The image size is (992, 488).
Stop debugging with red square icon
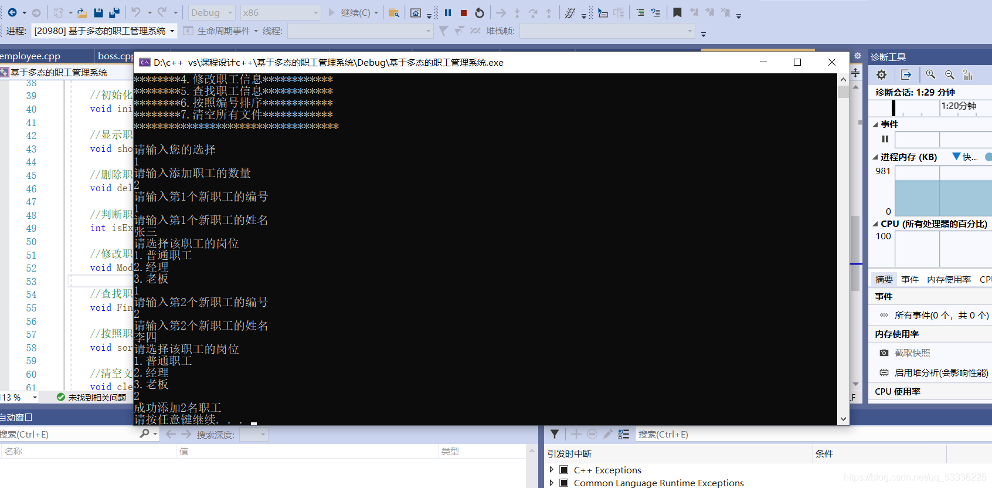click(x=464, y=12)
